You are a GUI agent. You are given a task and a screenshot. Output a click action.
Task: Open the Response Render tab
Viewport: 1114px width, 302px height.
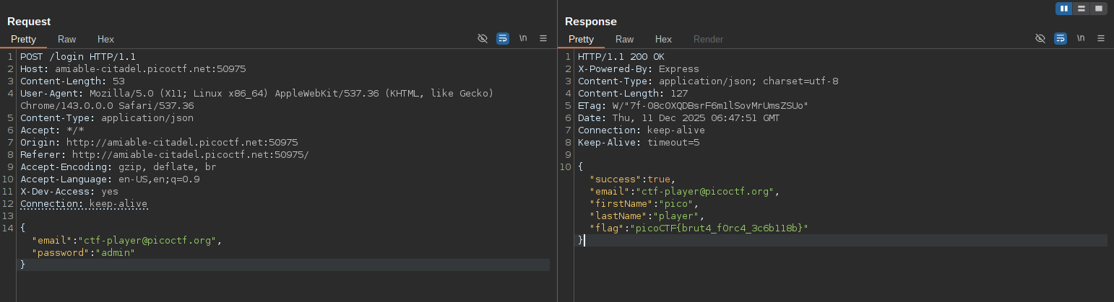tap(708, 40)
